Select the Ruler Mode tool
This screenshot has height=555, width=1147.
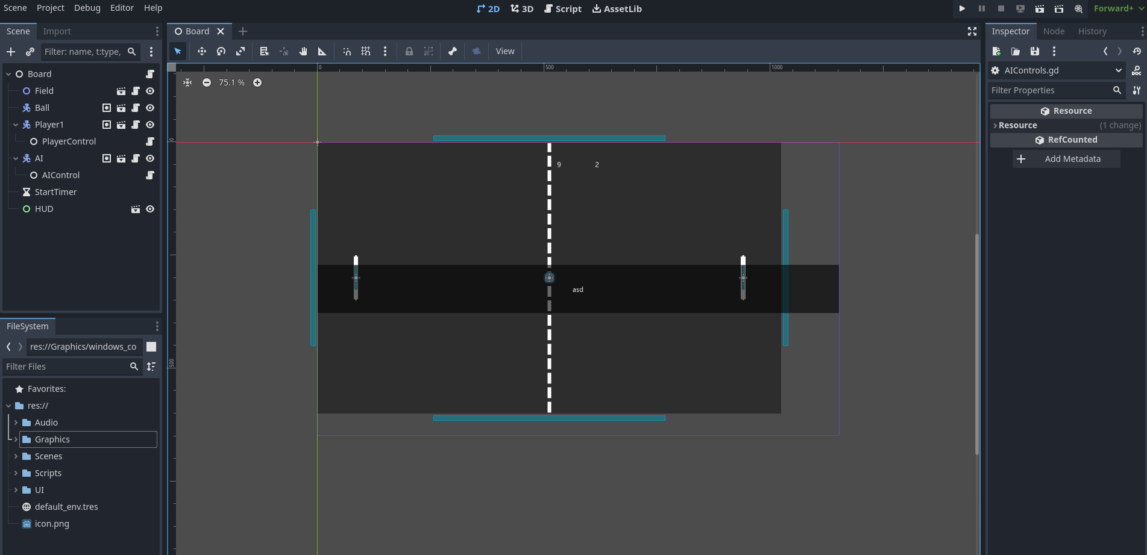pos(322,51)
